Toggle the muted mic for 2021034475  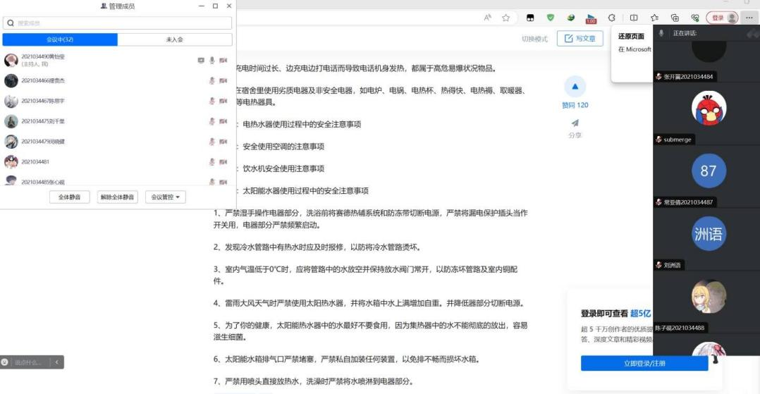pos(212,121)
